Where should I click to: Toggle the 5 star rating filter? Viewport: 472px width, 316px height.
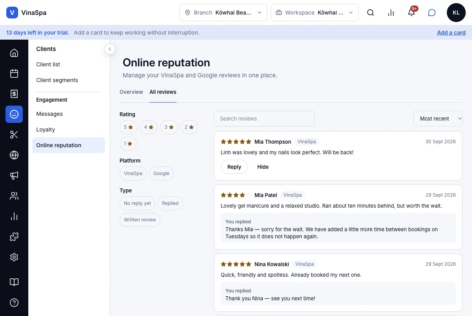[x=128, y=127]
